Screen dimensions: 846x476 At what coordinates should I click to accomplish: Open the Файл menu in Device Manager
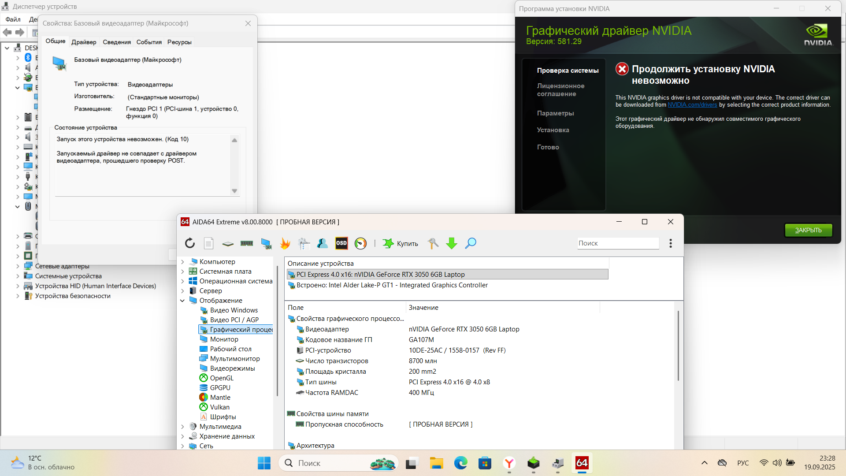[13, 19]
